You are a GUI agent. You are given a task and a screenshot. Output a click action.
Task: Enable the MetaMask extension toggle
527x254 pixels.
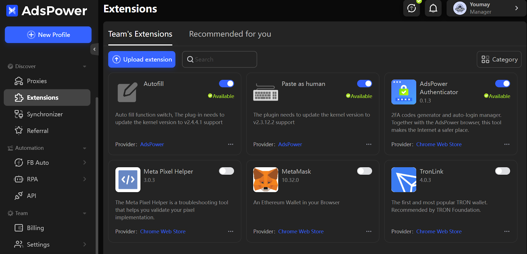point(365,171)
